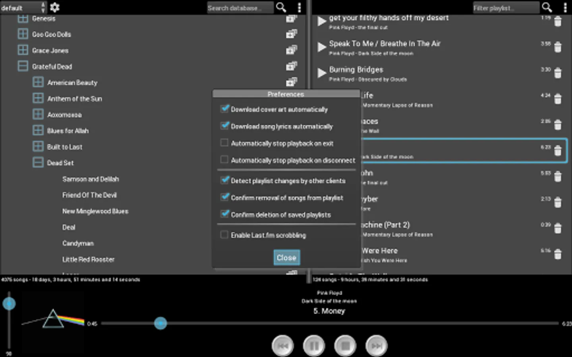Viewport: 572px width, 357px height.
Task: Play the Burning Bridges track
Action: (321, 73)
